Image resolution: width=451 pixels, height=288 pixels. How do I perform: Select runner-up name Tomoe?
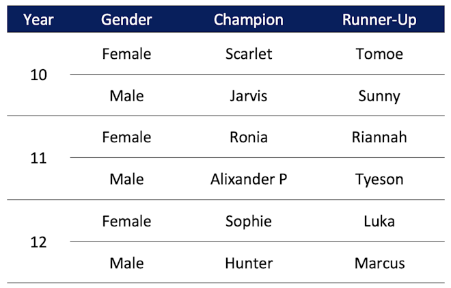pyautogui.click(x=379, y=54)
